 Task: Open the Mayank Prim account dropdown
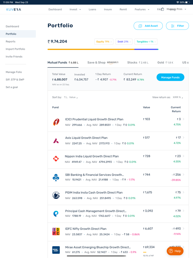[x=176, y=9]
